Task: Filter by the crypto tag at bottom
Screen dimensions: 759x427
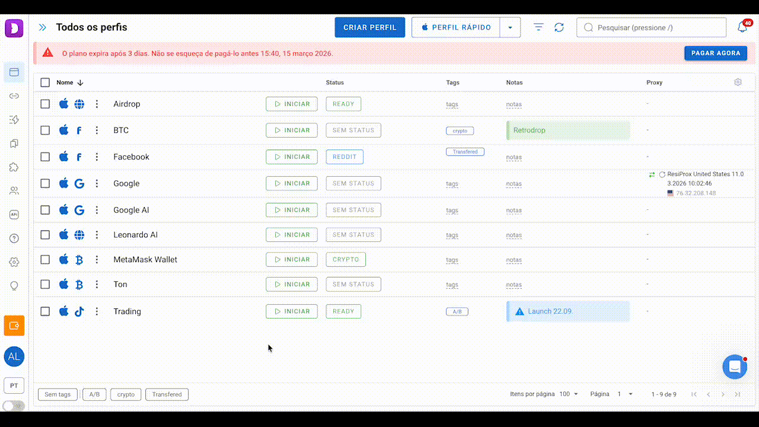Action: pyautogui.click(x=126, y=394)
